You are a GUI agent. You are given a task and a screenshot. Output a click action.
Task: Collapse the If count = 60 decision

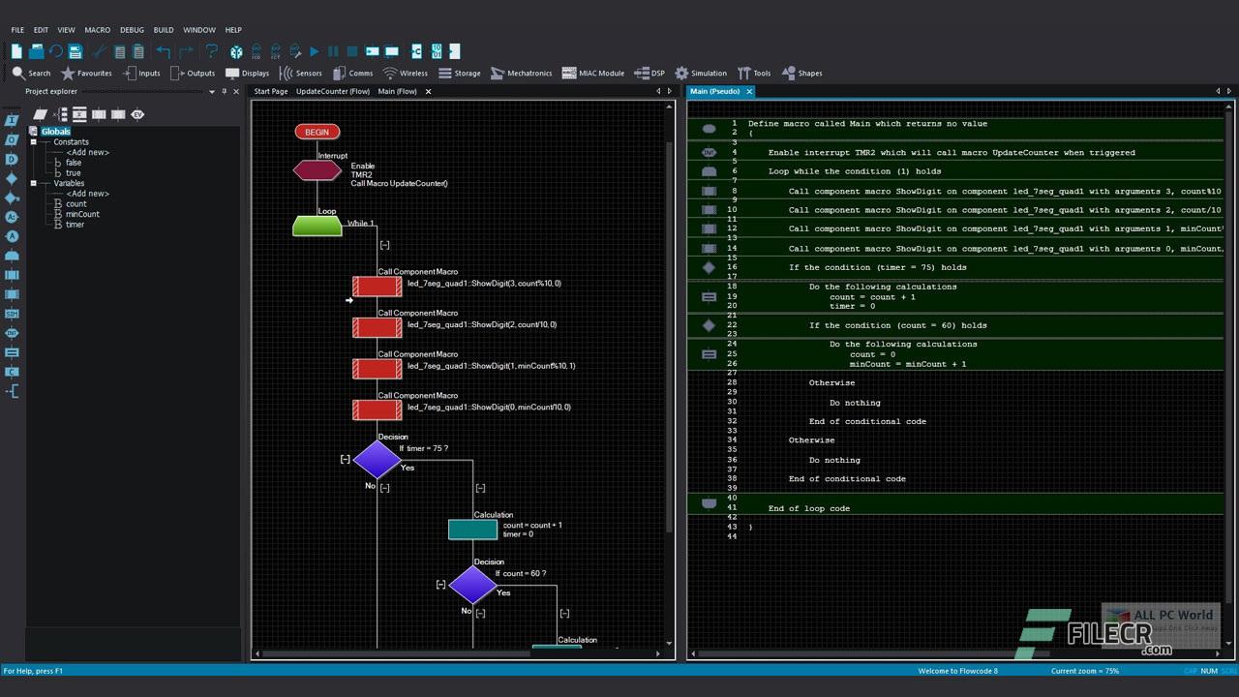point(441,584)
